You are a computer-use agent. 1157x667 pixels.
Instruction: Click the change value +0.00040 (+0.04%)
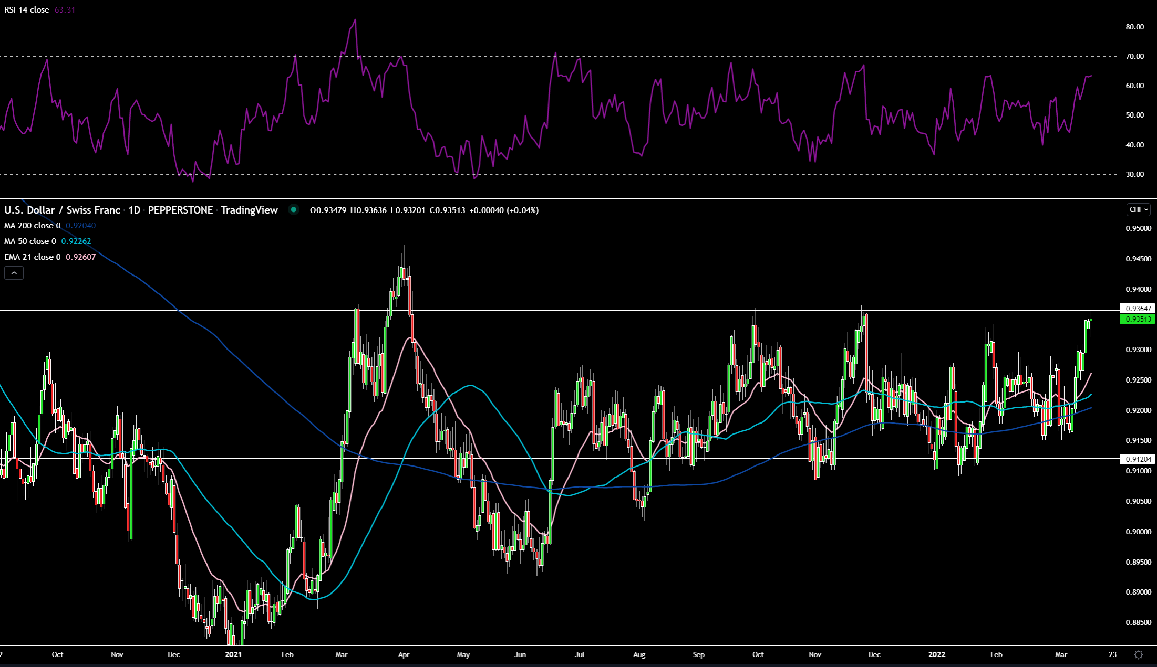coord(504,210)
